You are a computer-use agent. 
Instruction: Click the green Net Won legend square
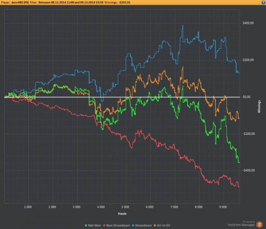pos(86,226)
